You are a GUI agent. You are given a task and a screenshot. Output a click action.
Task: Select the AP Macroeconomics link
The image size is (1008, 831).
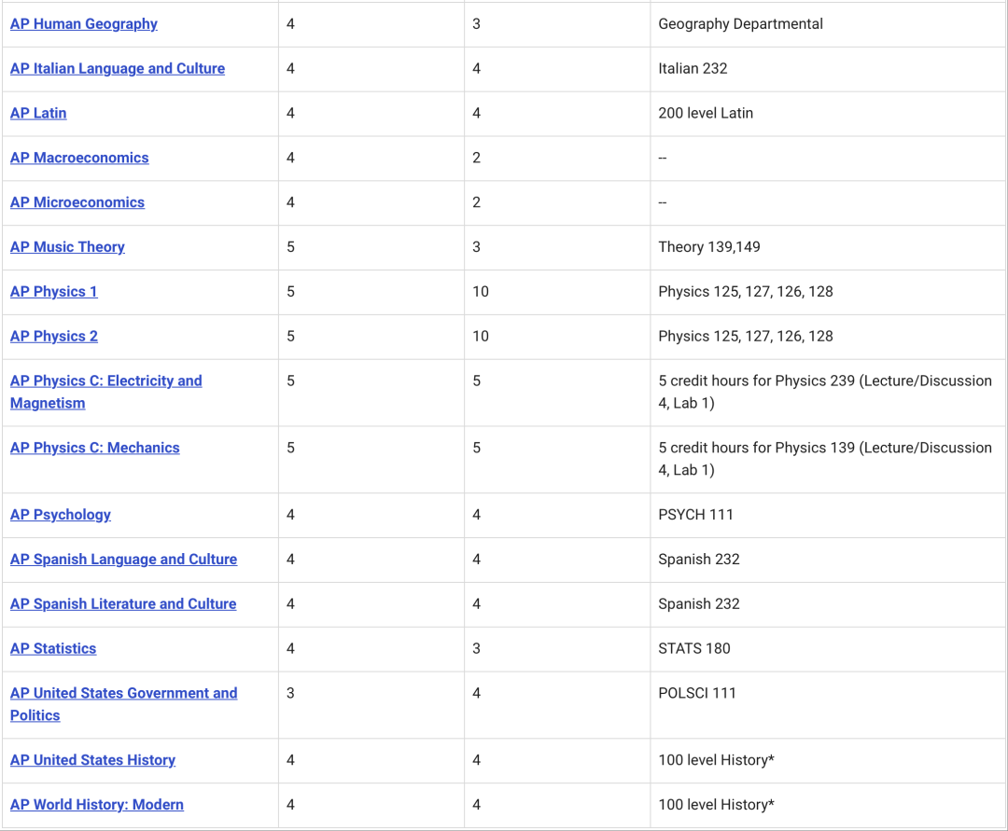79,159
